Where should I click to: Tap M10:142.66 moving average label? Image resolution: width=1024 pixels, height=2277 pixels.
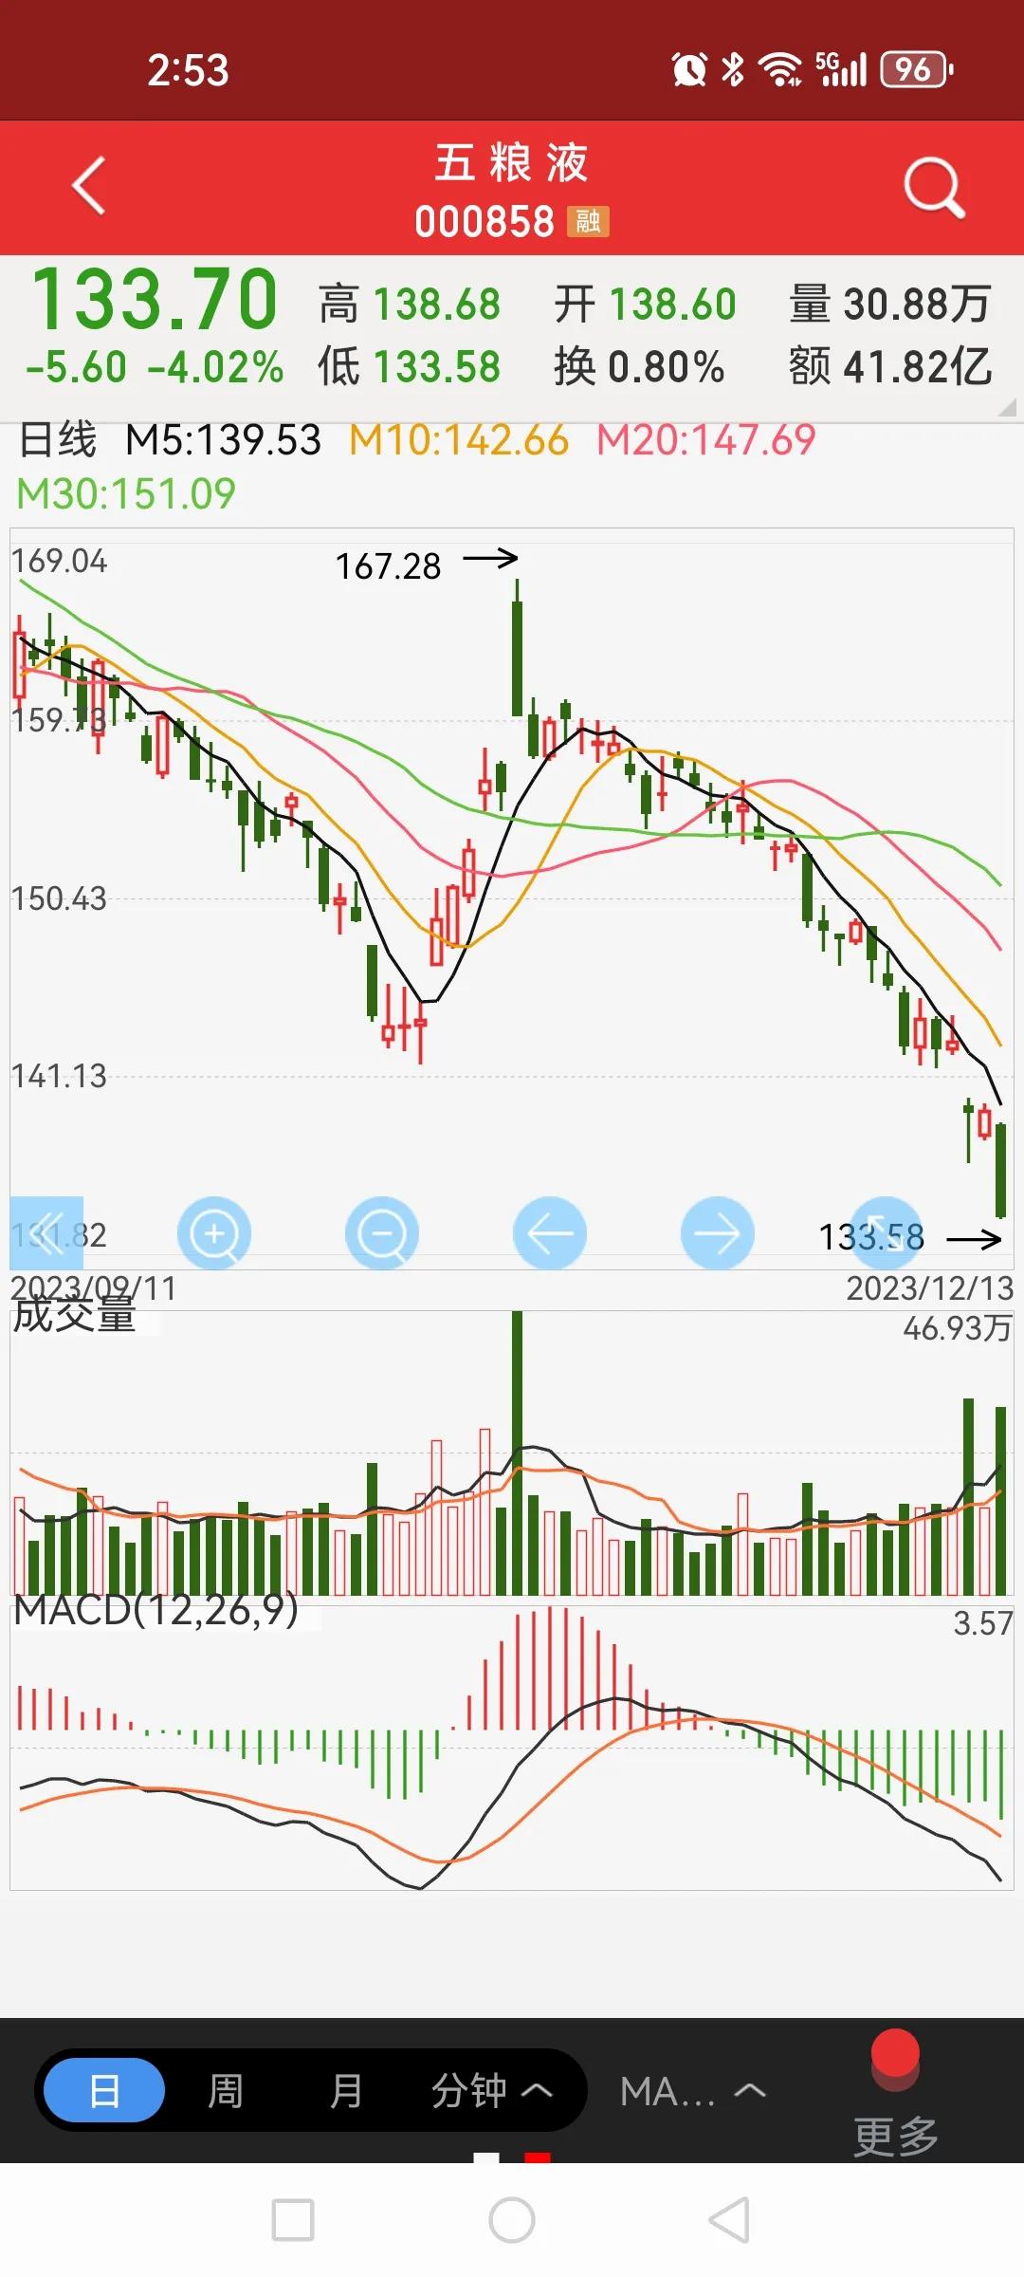click(459, 440)
